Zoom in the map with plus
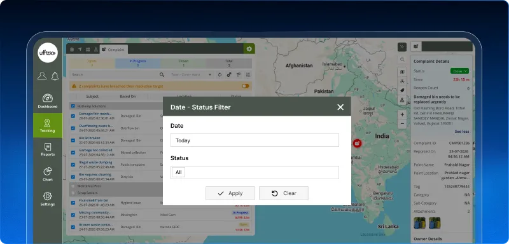 402,114
